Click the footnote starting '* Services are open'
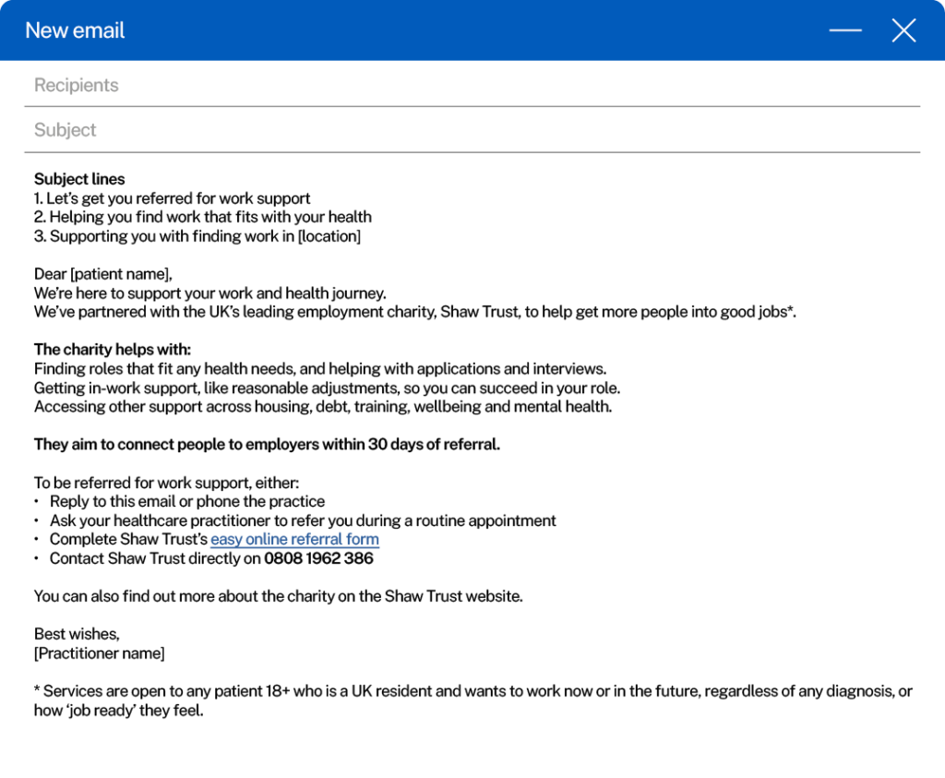Viewport: 945px width, 778px height. pos(473,700)
